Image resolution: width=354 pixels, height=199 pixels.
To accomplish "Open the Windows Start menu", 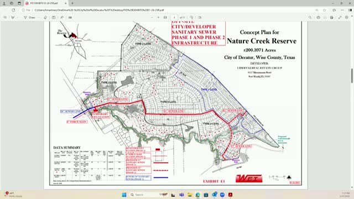I will [x=124, y=195].
